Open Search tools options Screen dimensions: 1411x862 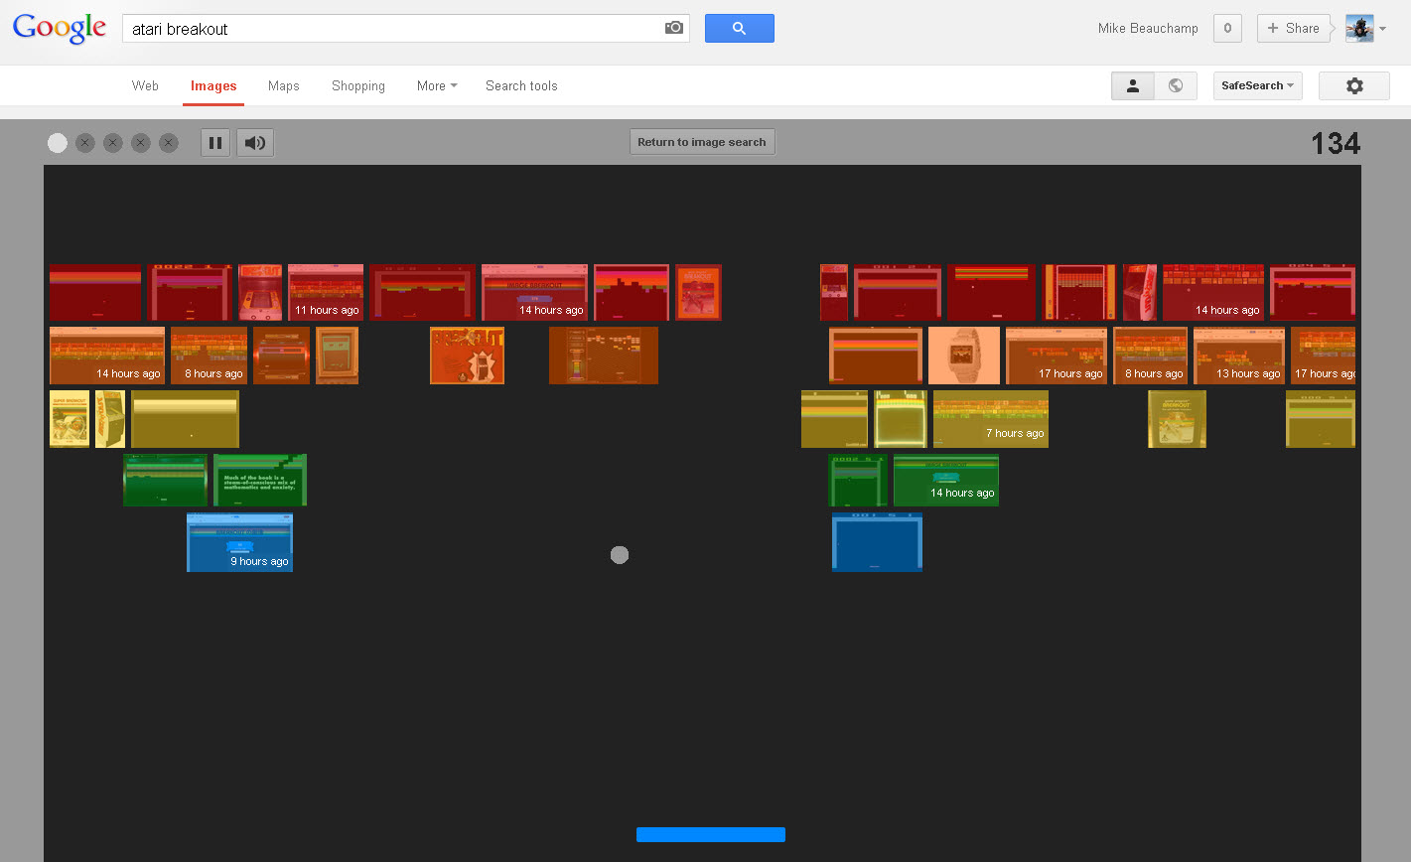(521, 86)
